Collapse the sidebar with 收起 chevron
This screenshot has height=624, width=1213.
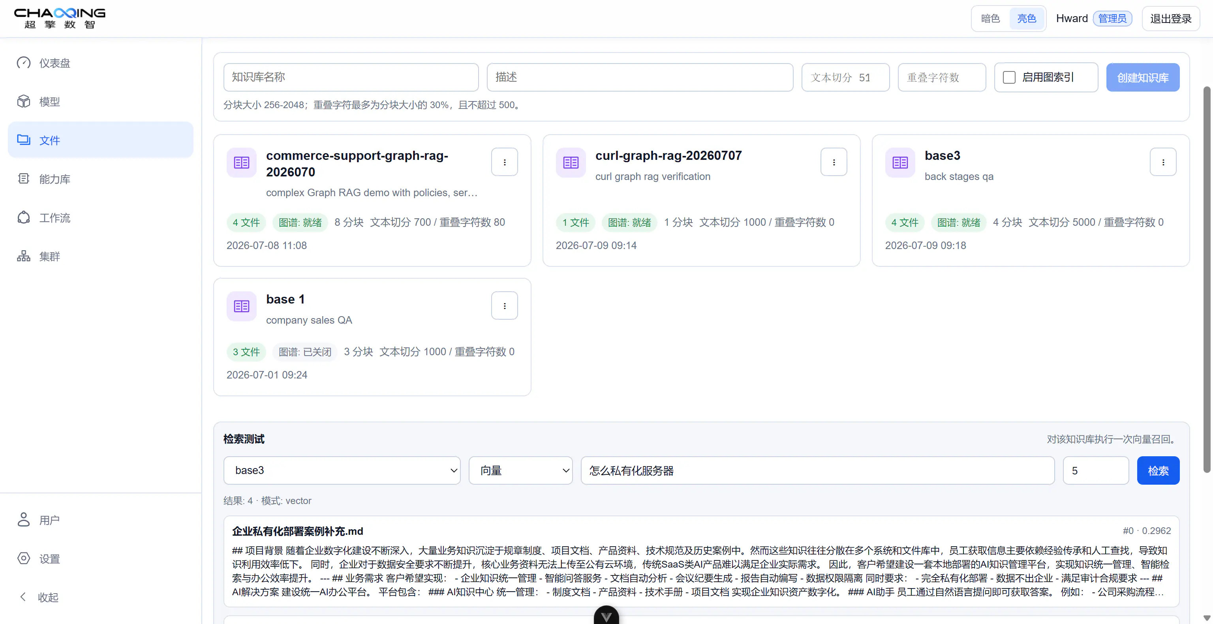click(23, 597)
